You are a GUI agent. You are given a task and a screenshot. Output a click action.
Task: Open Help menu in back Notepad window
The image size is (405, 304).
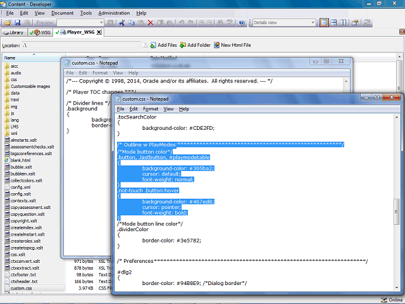point(134,73)
